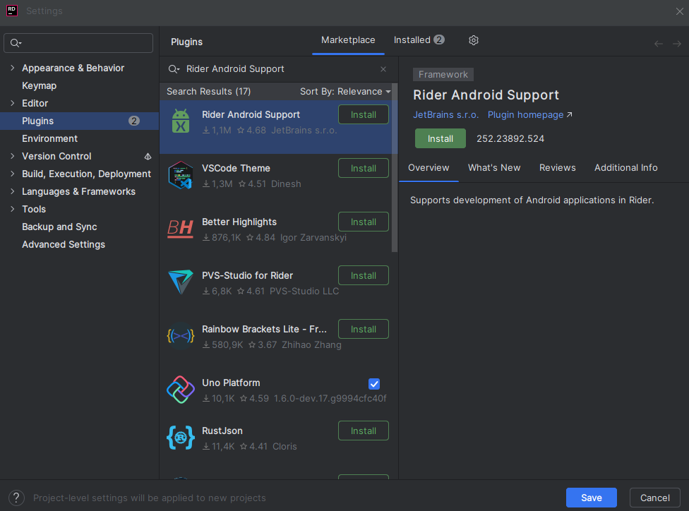The width and height of the screenshot is (689, 511).
Task: Disable the Uno Platform plugin checkbox
Action: pyautogui.click(x=374, y=384)
